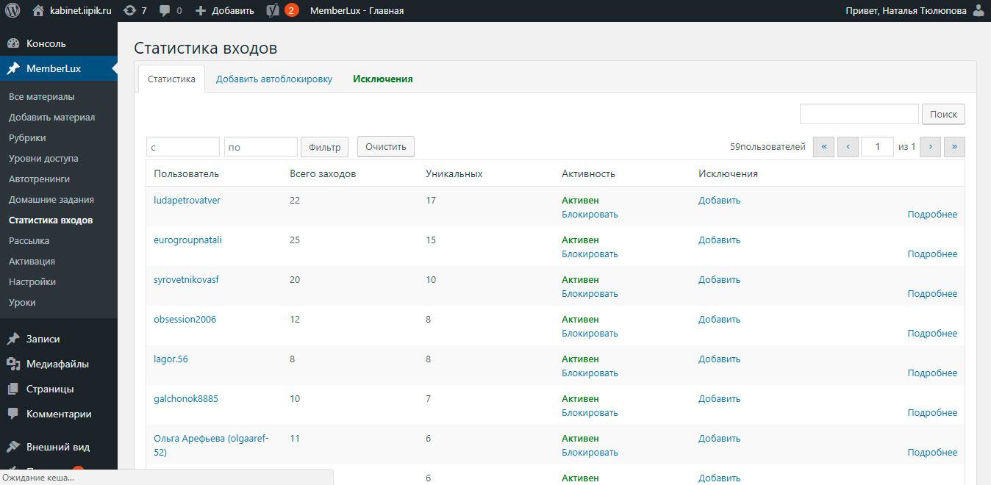
Task: Open Активация submenu item
Action: coord(32,261)
